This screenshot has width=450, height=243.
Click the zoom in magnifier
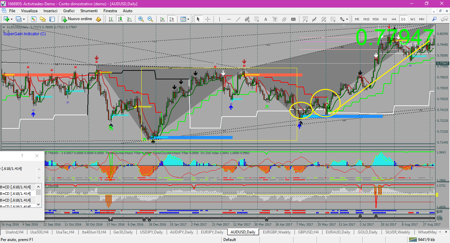pos(141,19)
